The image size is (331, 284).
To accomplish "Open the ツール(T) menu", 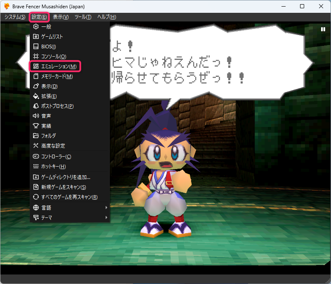I will [x=83, y=17].
